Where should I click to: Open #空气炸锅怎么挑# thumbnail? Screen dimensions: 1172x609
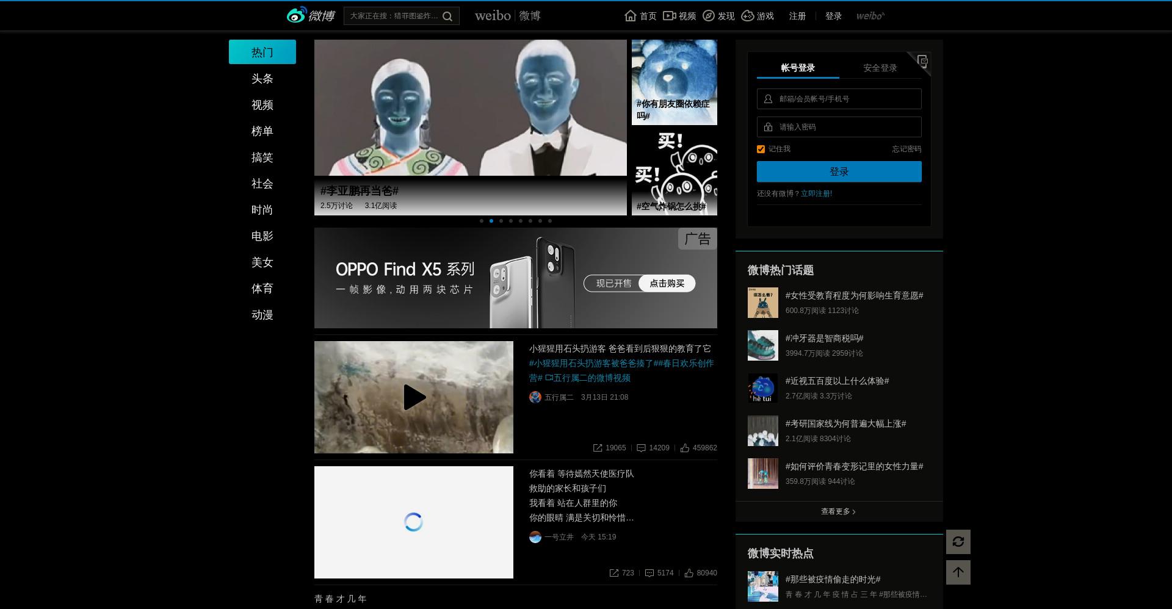[675, 173]
